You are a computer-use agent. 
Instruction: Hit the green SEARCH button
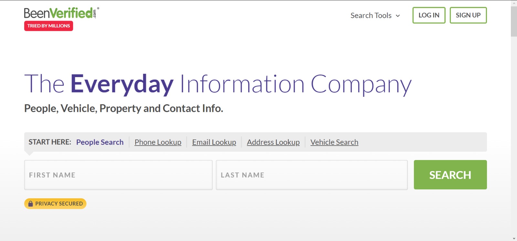tap(450, 175)
